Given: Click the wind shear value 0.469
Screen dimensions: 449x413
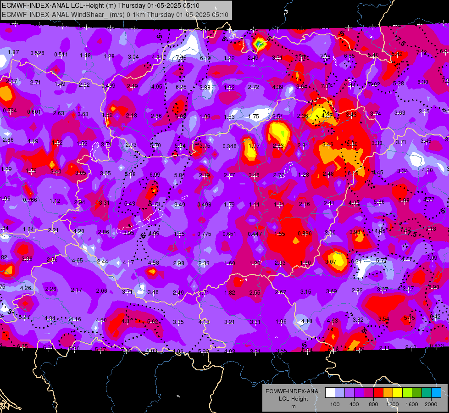Looking at the screenshot, I should [x=108, y=86].
